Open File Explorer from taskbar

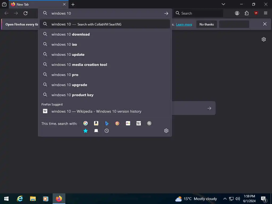click(33, 199)
